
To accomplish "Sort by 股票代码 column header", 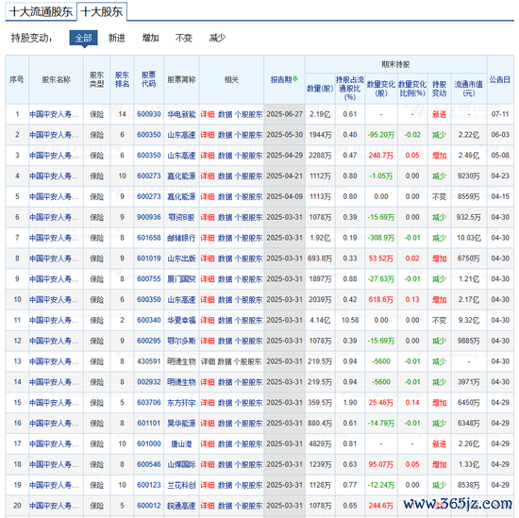I will [148, 79].
